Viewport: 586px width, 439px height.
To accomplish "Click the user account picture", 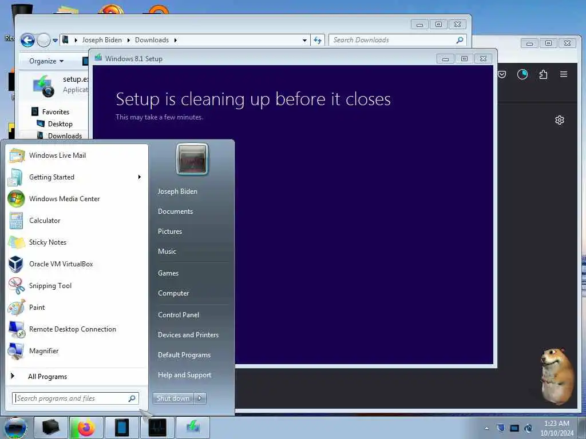I will pyautogui.click(x=192, y=159).
